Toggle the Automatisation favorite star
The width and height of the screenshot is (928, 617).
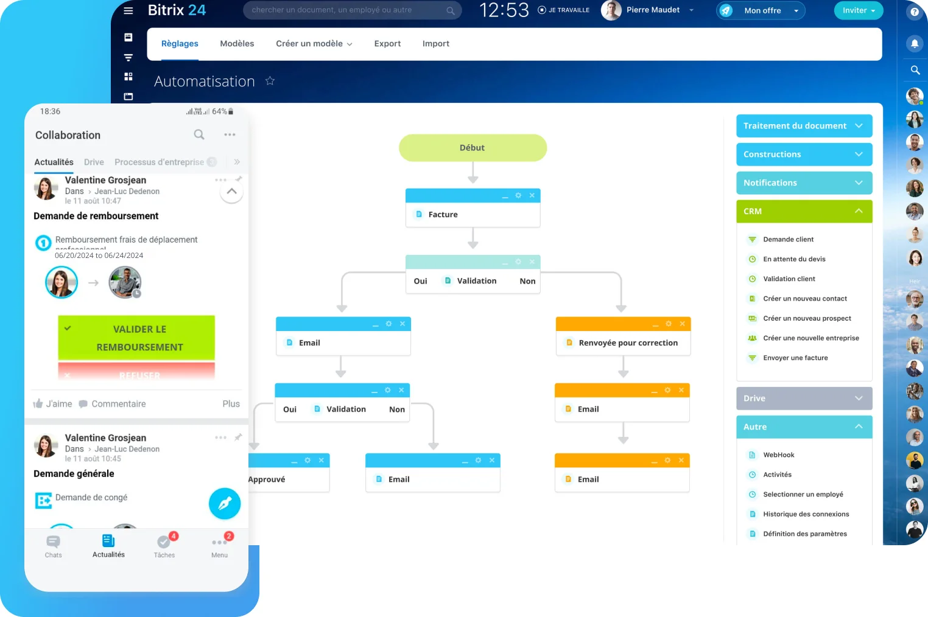pyautogui.click(x=270, y=80)
